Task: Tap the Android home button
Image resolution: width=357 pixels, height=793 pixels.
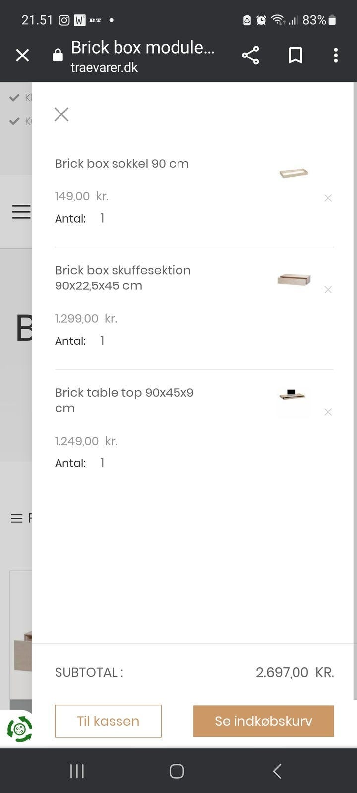Action: (177, 771)
